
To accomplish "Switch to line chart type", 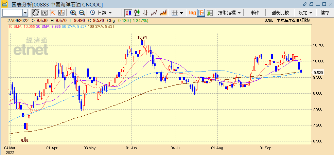I will (154, 13).
